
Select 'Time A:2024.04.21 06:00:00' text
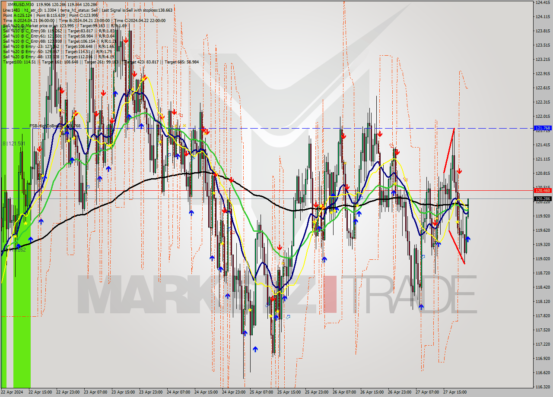[29, 20]
